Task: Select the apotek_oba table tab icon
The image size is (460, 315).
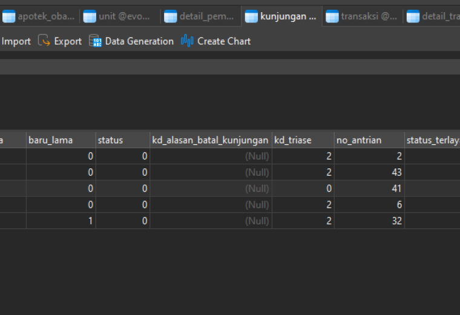Action: coord(9,16)
